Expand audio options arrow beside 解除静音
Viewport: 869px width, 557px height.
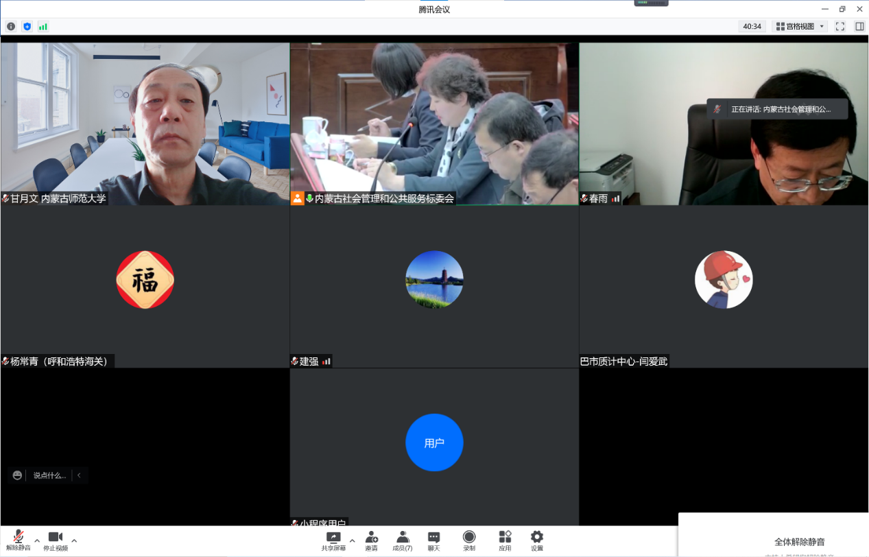pyautogui.click(x=37, y=541)
